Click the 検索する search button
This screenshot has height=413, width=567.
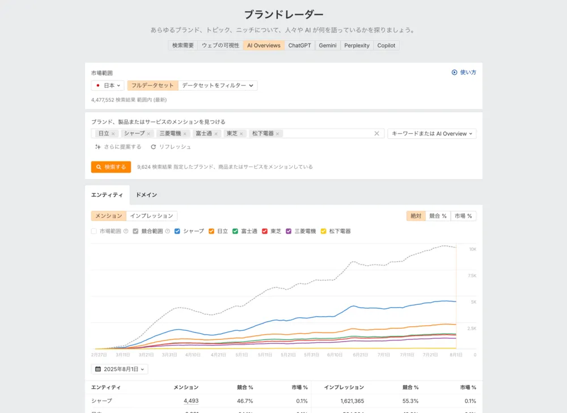(x=111, y=167)
